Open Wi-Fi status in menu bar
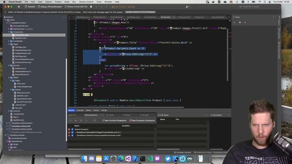Screen dimensions: 292x164 click(260, 2)
